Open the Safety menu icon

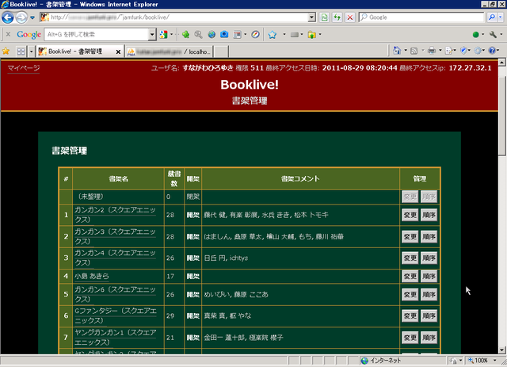tap(463, 51)
